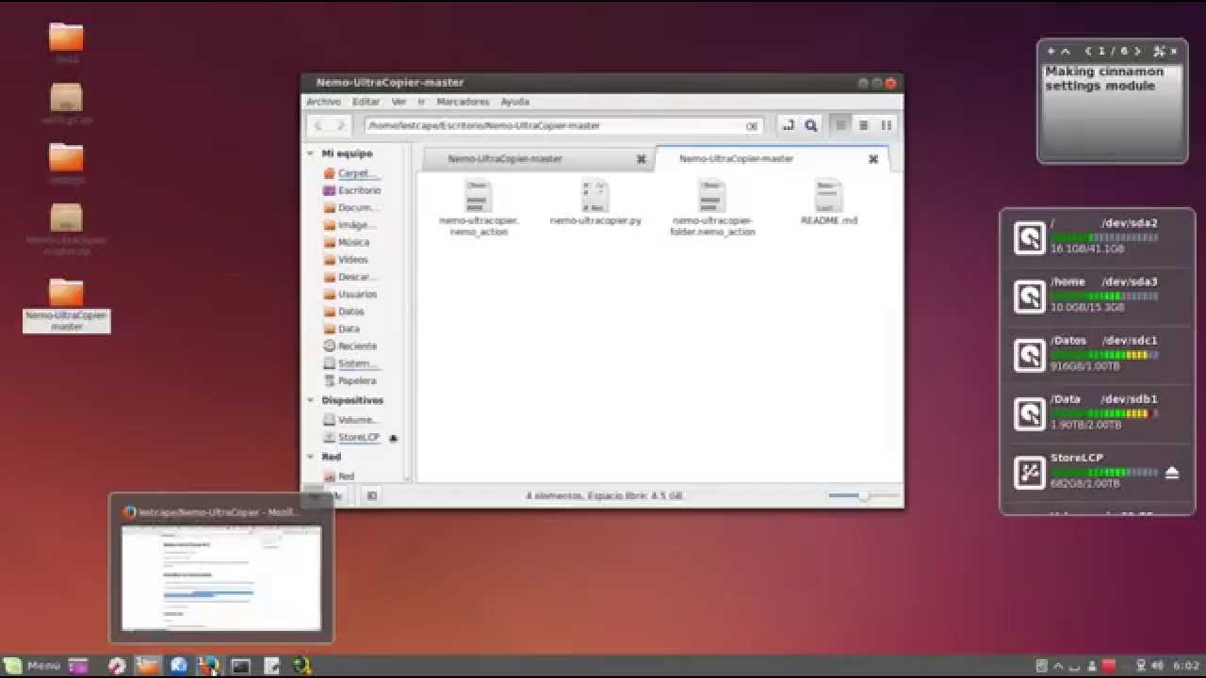The image size is (1206, 678).
Task: Select nemo-ultracopier-folder.nemo_action file
Action: coord(712,208)
